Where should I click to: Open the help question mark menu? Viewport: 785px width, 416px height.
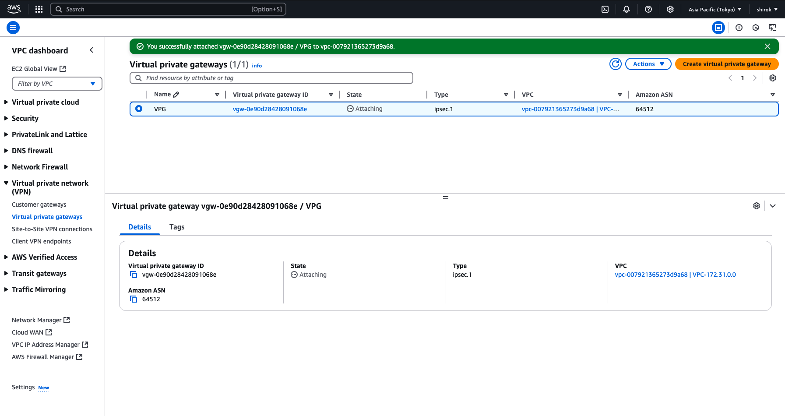[x=648, y=9]
